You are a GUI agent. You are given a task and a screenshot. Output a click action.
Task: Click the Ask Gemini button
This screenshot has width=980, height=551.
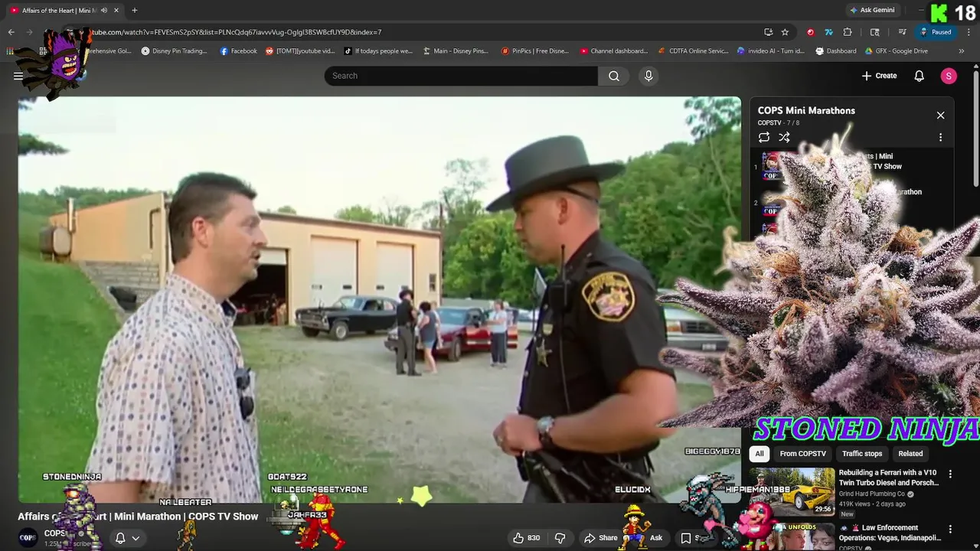point(872,10)
